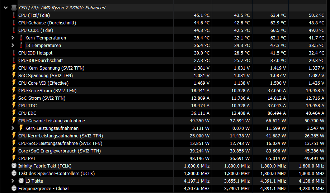Image resolution: width=330 pixels, height=193 pixels.
Task: Click the 1.381 V value cell
Action: pos(202,68)
